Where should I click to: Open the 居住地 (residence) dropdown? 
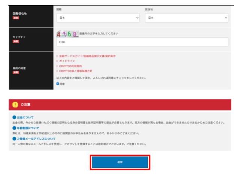point(191,17)
